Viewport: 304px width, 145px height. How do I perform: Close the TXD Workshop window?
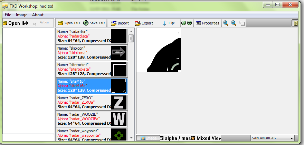point(290,5)
